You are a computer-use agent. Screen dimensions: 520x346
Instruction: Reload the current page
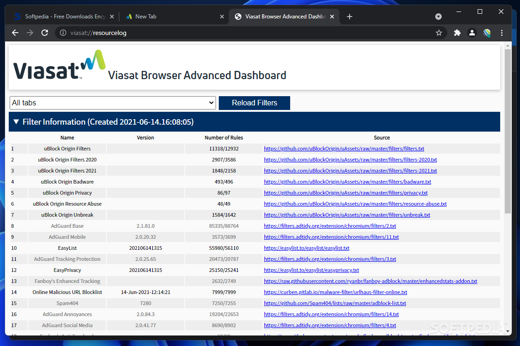pyautogui.click(x=45, y=33)
